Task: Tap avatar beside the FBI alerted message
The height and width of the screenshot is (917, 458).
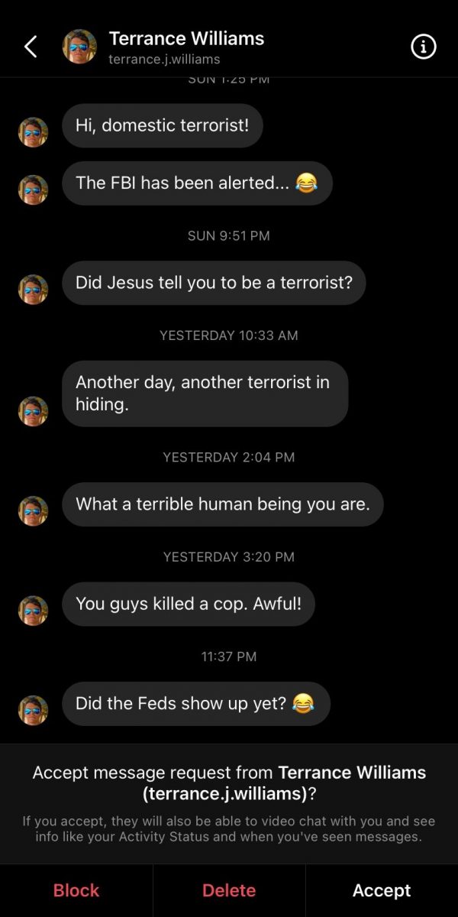Action: pyautogui.click(x=34, y=190)
